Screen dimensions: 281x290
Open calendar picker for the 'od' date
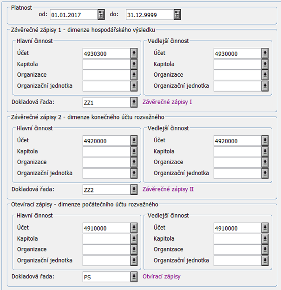click(x=101, y=15)
